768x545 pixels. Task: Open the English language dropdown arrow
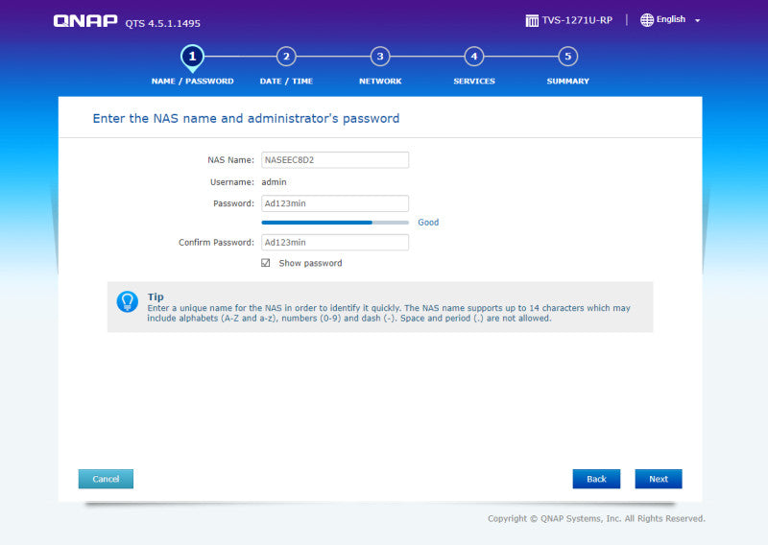(698, 20)
